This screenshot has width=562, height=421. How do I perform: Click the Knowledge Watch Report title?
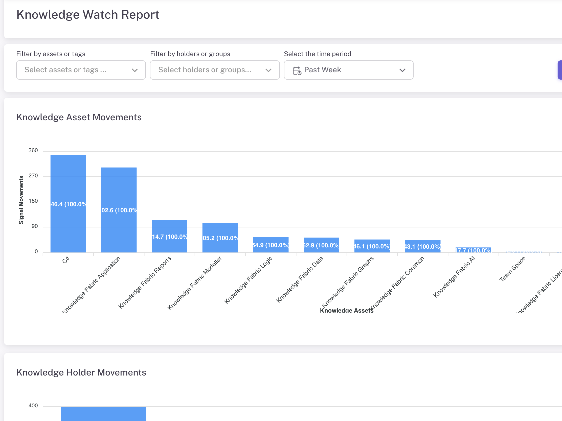[88, 15]
